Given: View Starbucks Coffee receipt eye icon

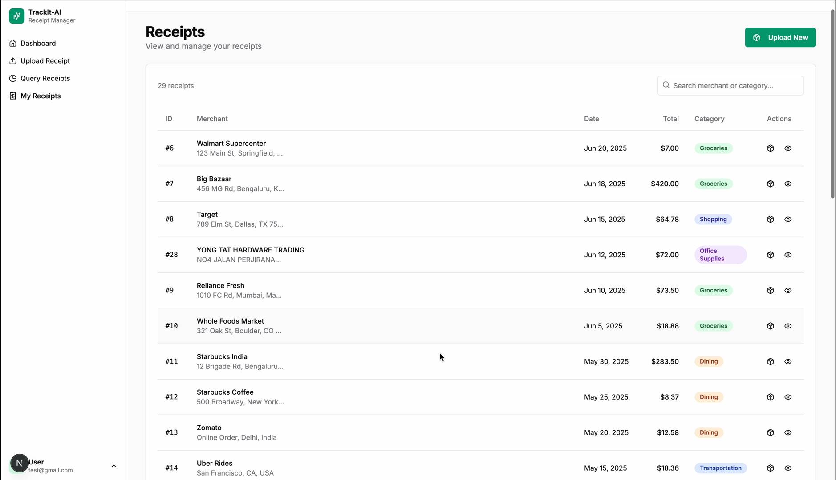Looking at the screenshot, I should (788, 397).
